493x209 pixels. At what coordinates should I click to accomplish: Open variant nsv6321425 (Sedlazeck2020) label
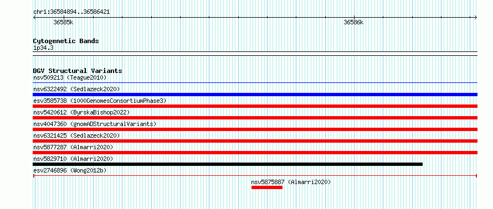[x=76, y=135]
